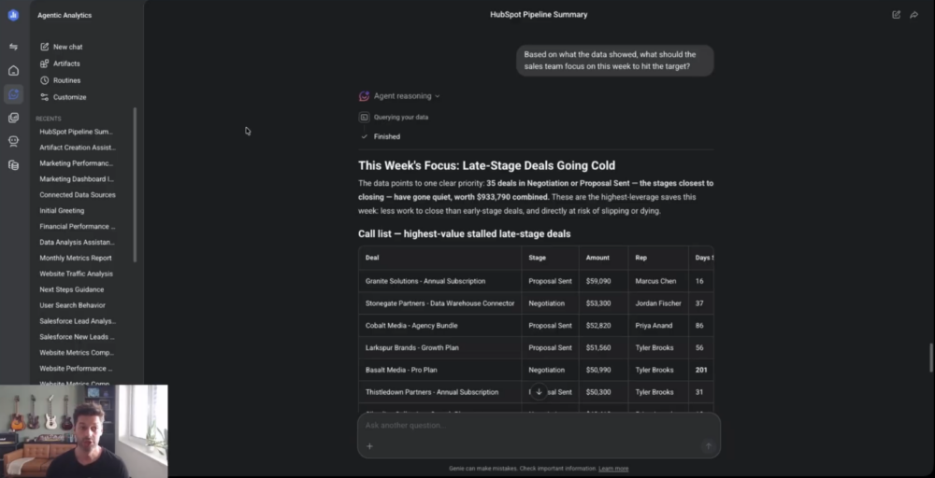Click the Agentic Analytics logo icon
The height and width of the screenshot is (478, 935).
tap(13, 16)
